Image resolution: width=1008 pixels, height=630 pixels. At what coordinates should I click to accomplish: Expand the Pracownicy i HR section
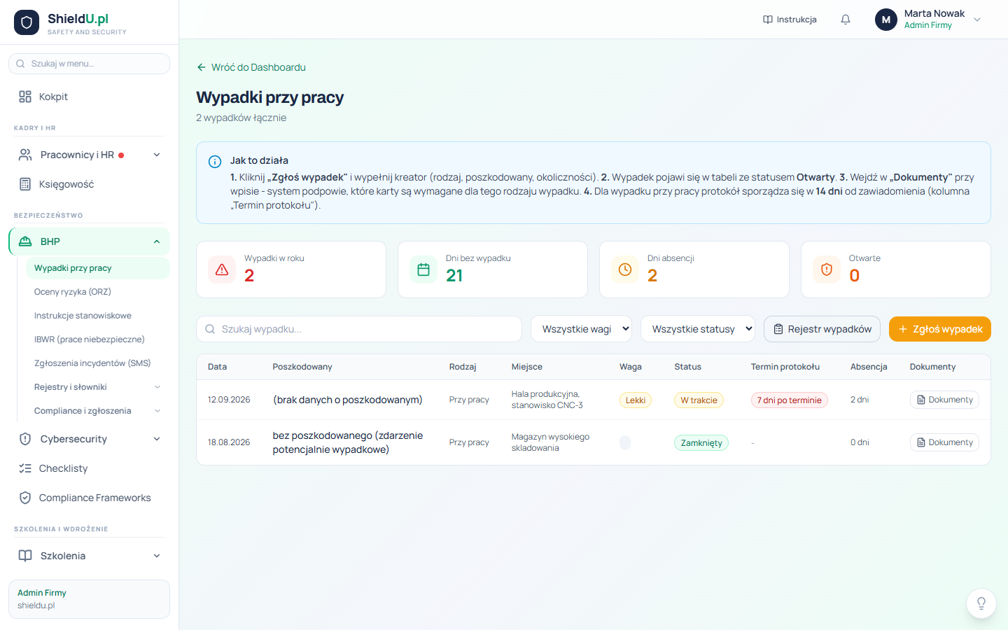pyautogui.click(x=157, y=155)
